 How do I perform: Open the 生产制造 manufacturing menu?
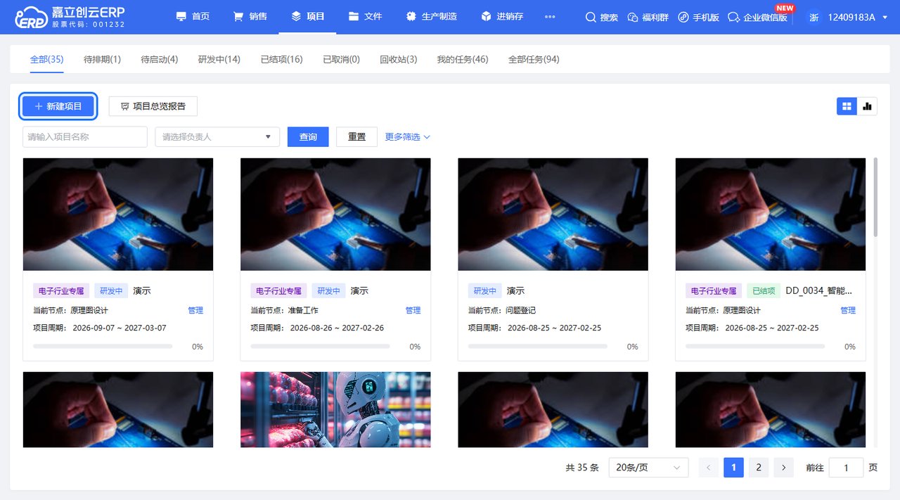[432, 17]
